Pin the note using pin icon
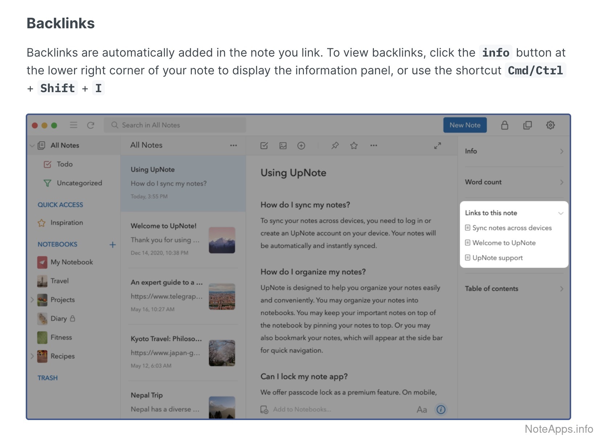Image resolution: width=594 pixels, height=436 pixels. tap(335, 146)
